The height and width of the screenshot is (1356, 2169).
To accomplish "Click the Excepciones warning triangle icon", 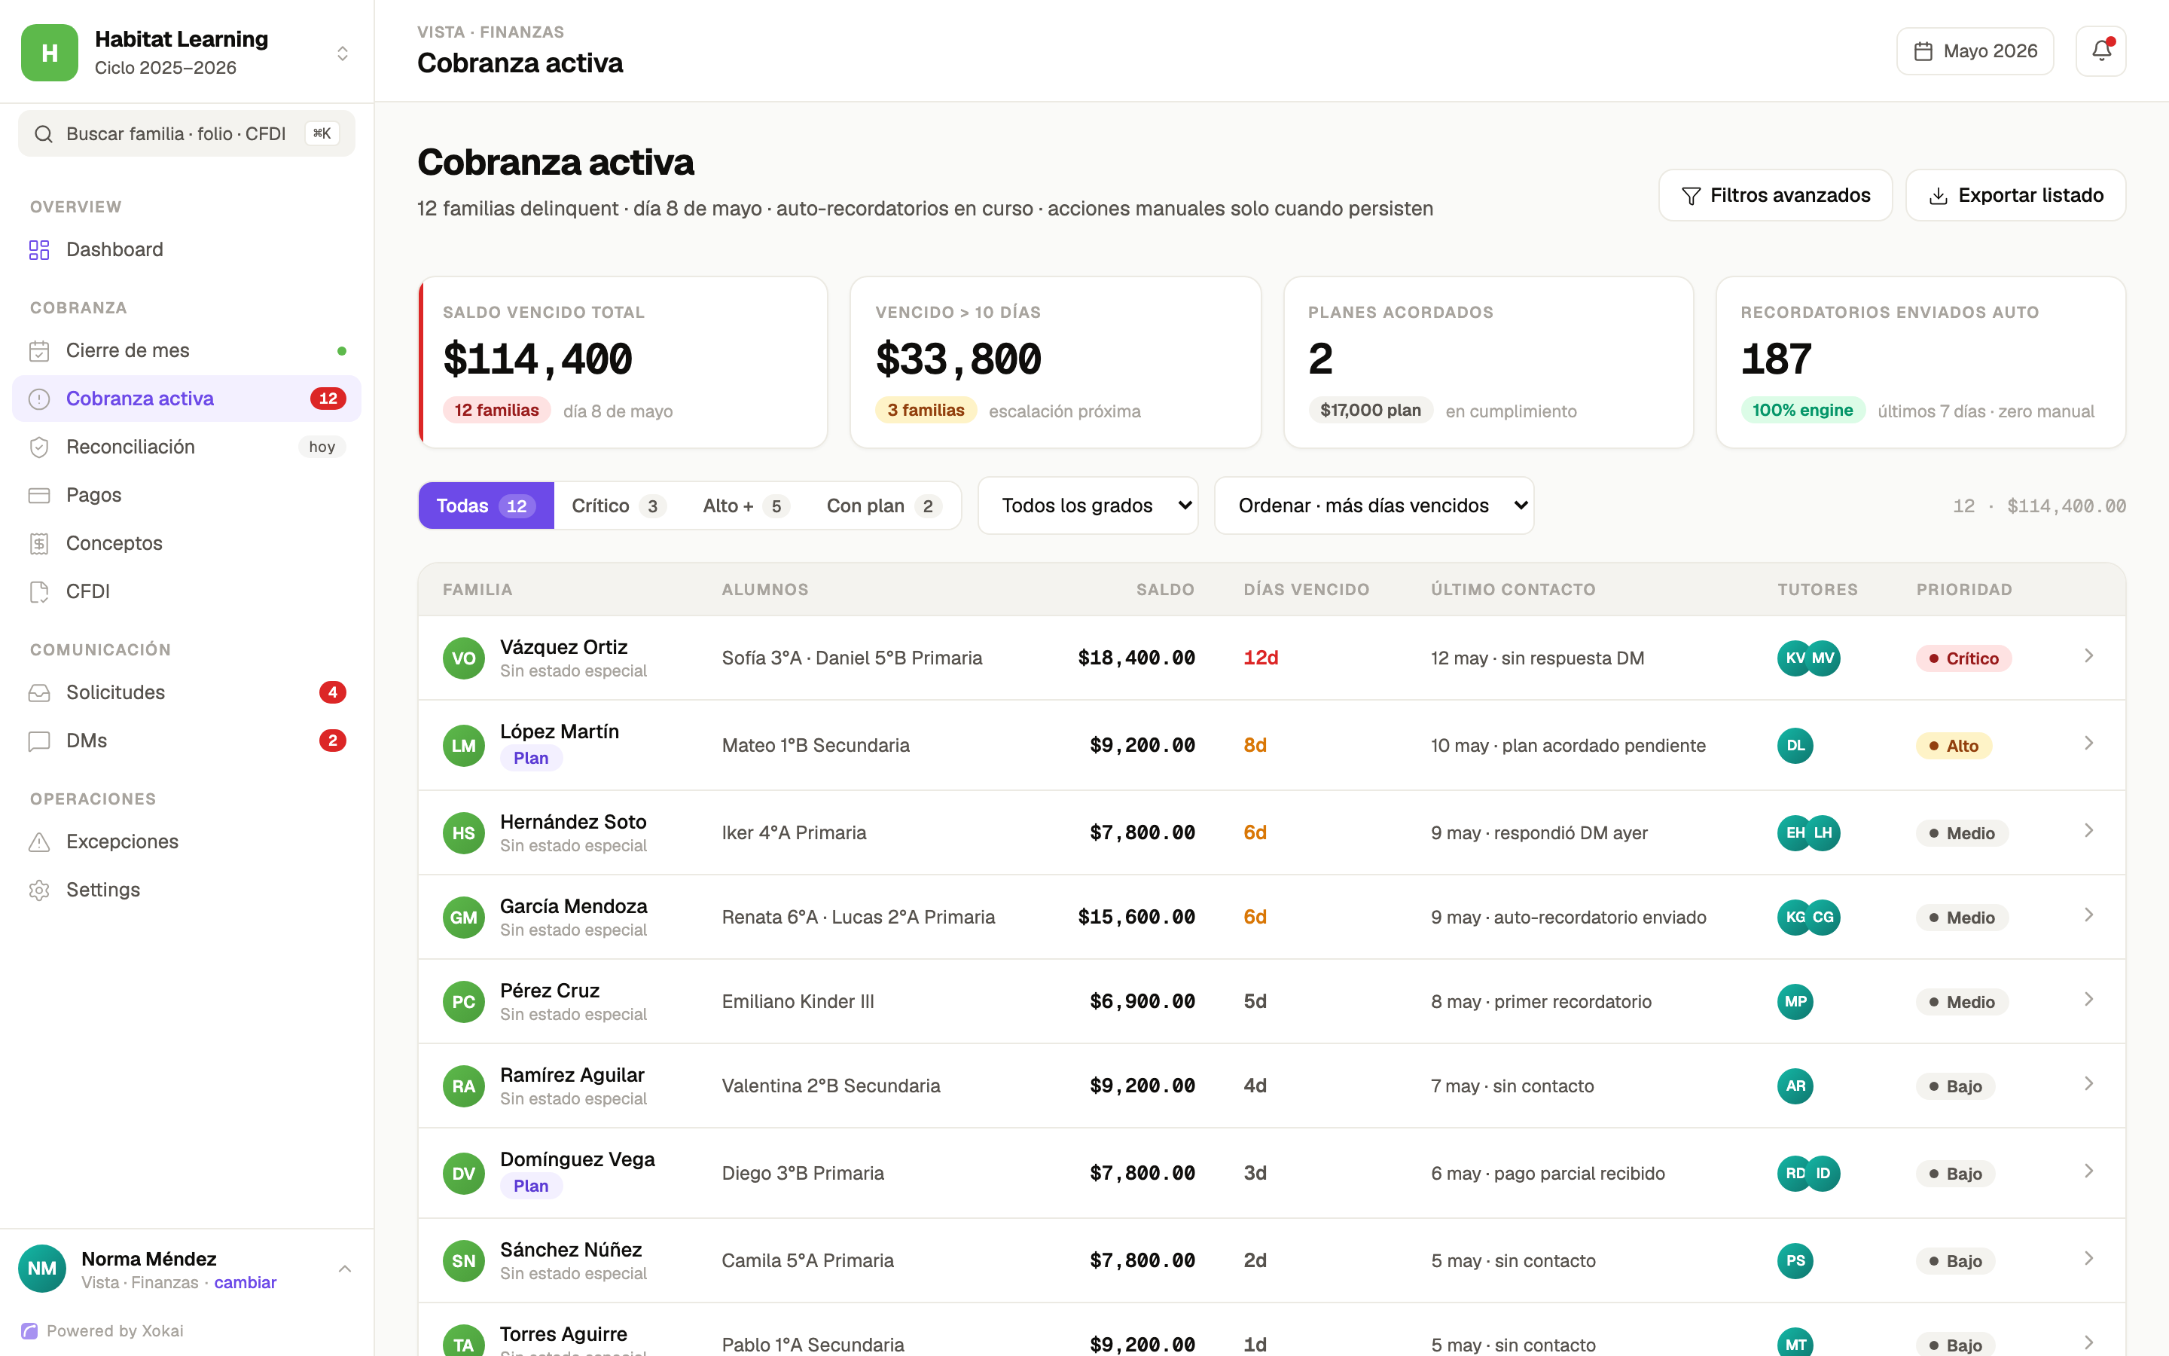I will pyautogui.click(x=39, y=841).
